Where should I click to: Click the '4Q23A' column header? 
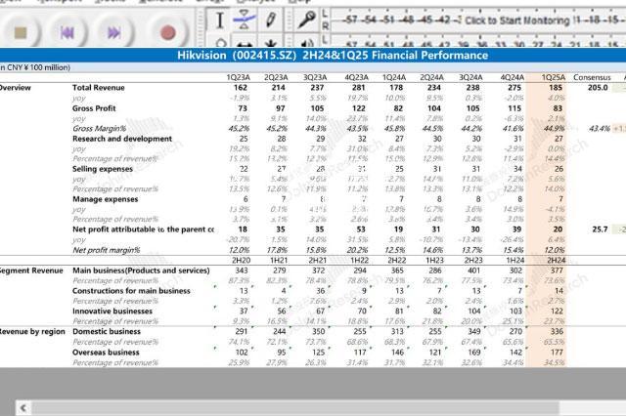click(356, 77)
